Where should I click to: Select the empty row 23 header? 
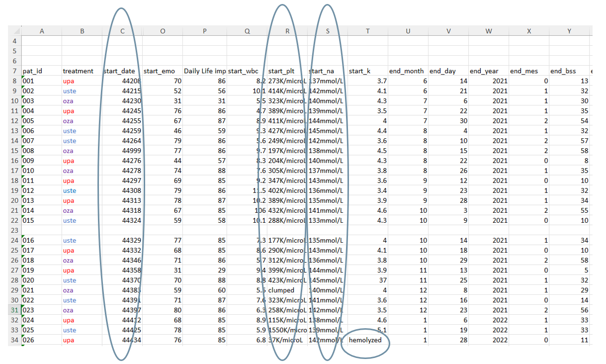(14, 230)
